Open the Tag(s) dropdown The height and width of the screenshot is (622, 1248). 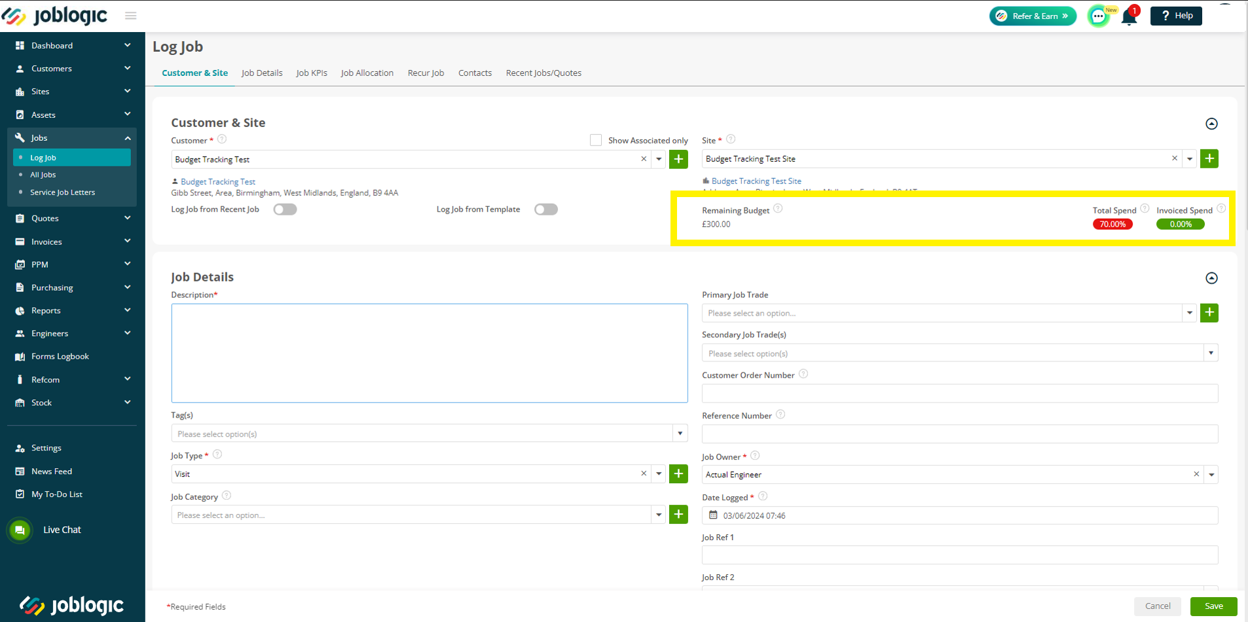tap(680, 433)
